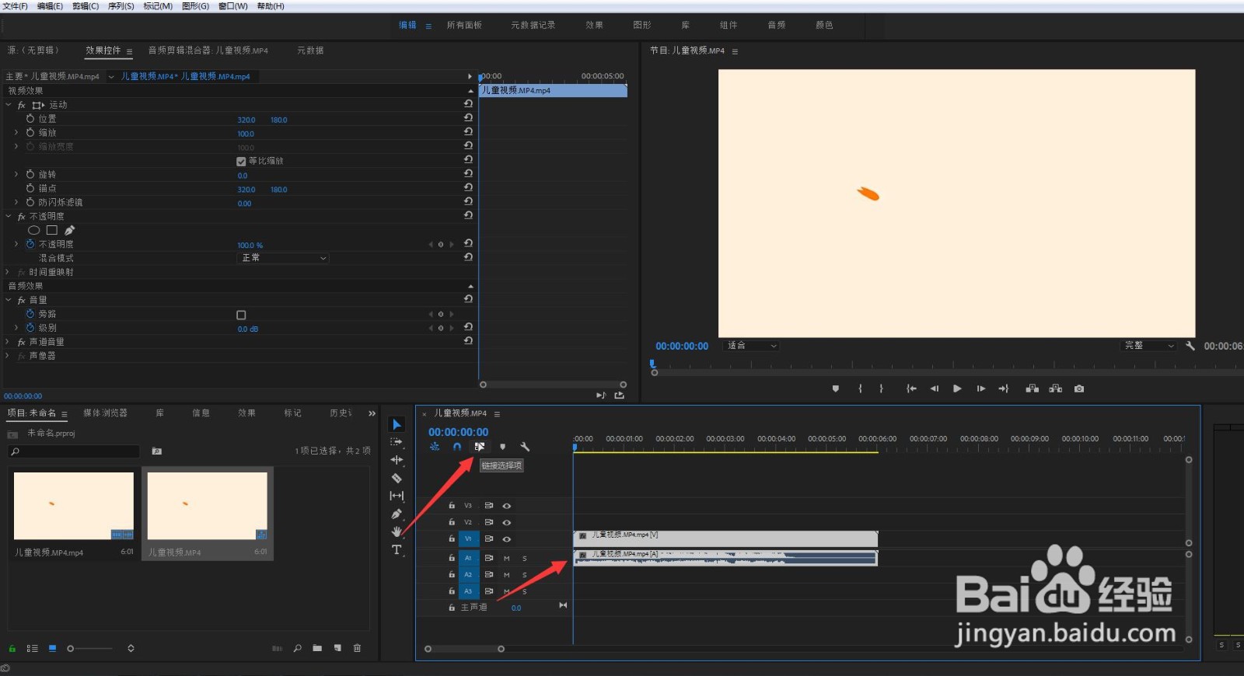
Task: Toggle lock on track V1
Action: click(452, 538)
